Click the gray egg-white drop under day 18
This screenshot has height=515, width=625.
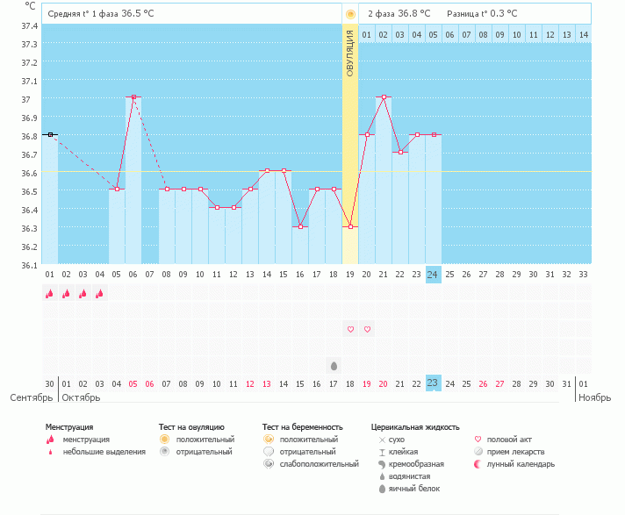(334, 365)
